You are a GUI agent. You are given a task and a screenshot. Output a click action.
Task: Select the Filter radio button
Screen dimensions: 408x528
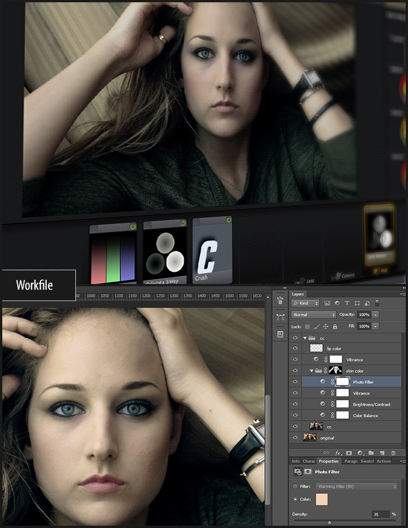[295, 486]
